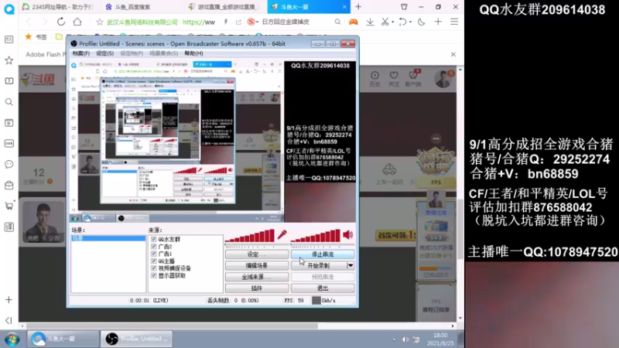Expand the scissors tool dropdown arrow
Viewport: 619px width, 348px height.
(392, 22)
